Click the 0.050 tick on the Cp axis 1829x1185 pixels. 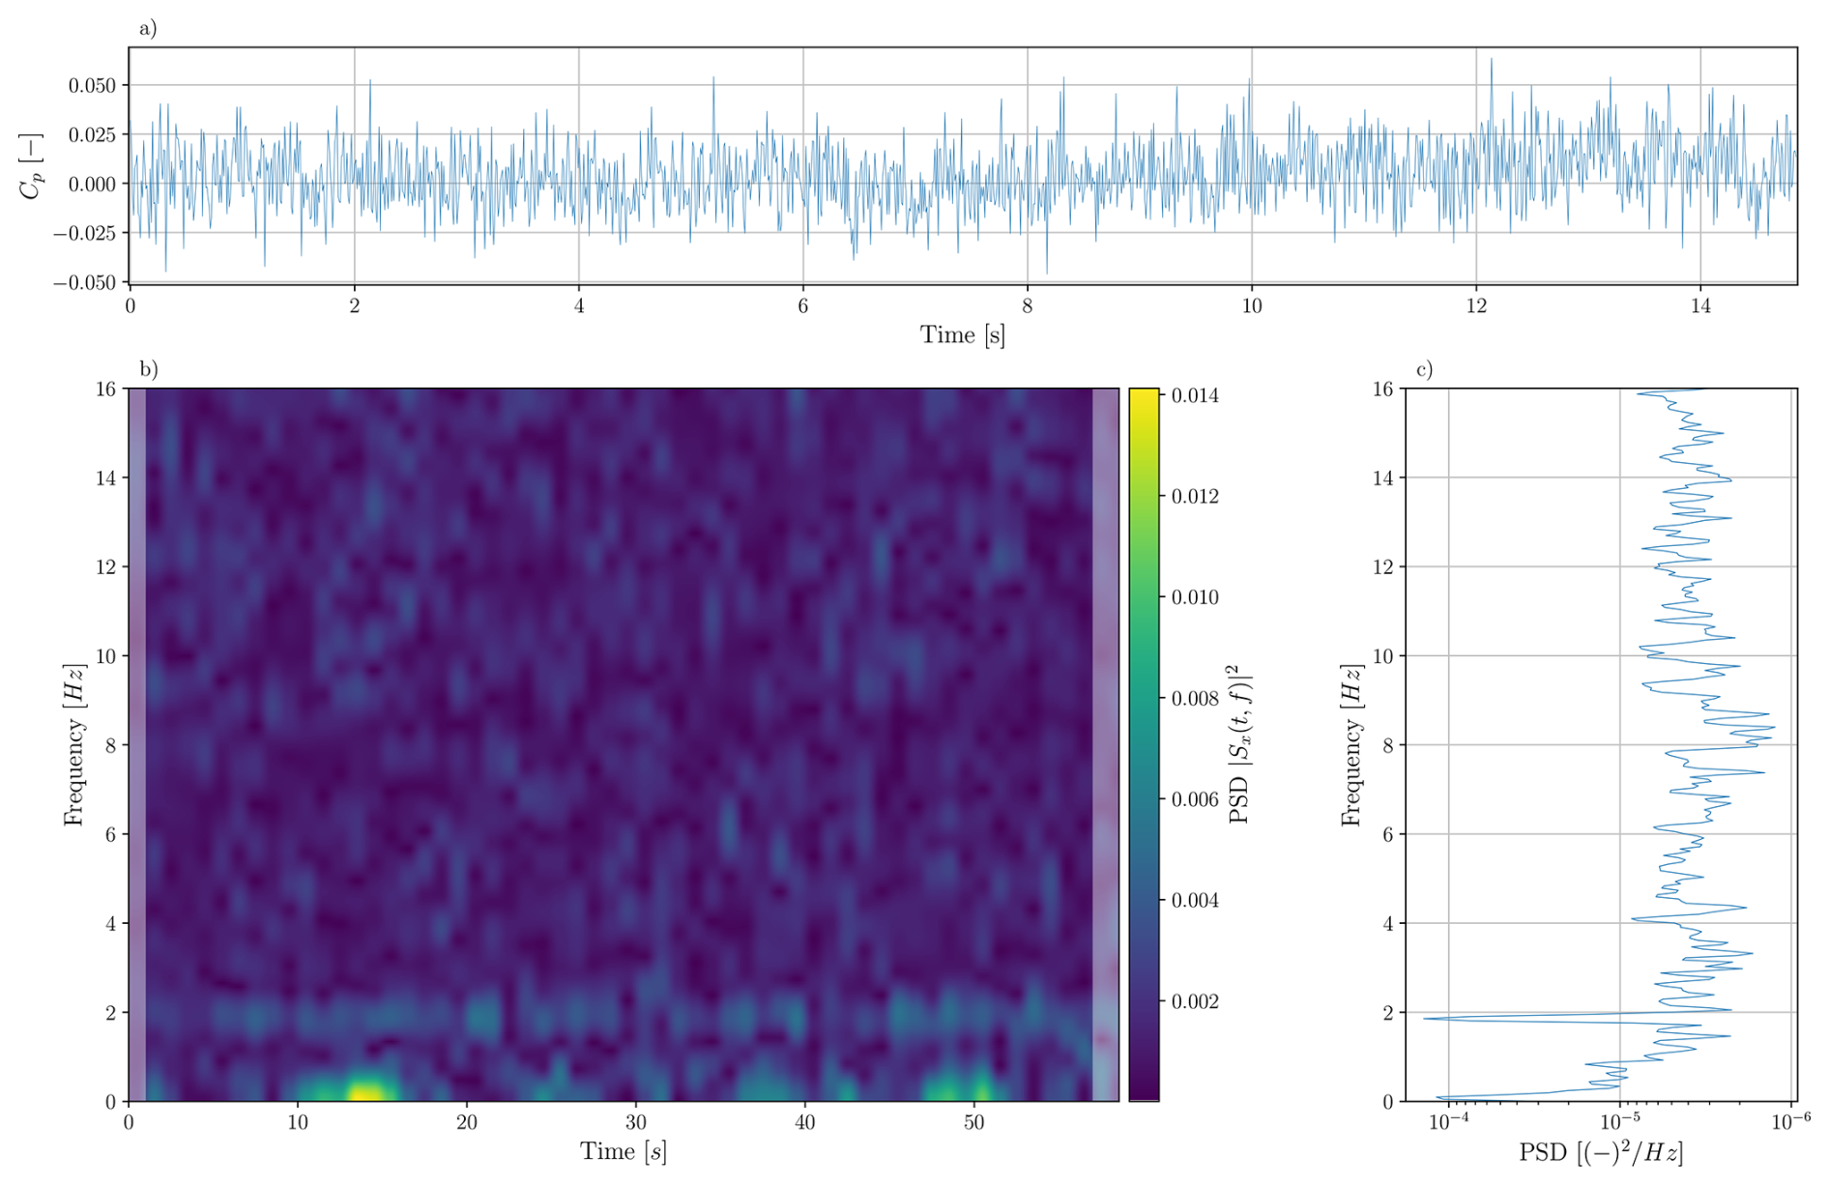point(91,85)
